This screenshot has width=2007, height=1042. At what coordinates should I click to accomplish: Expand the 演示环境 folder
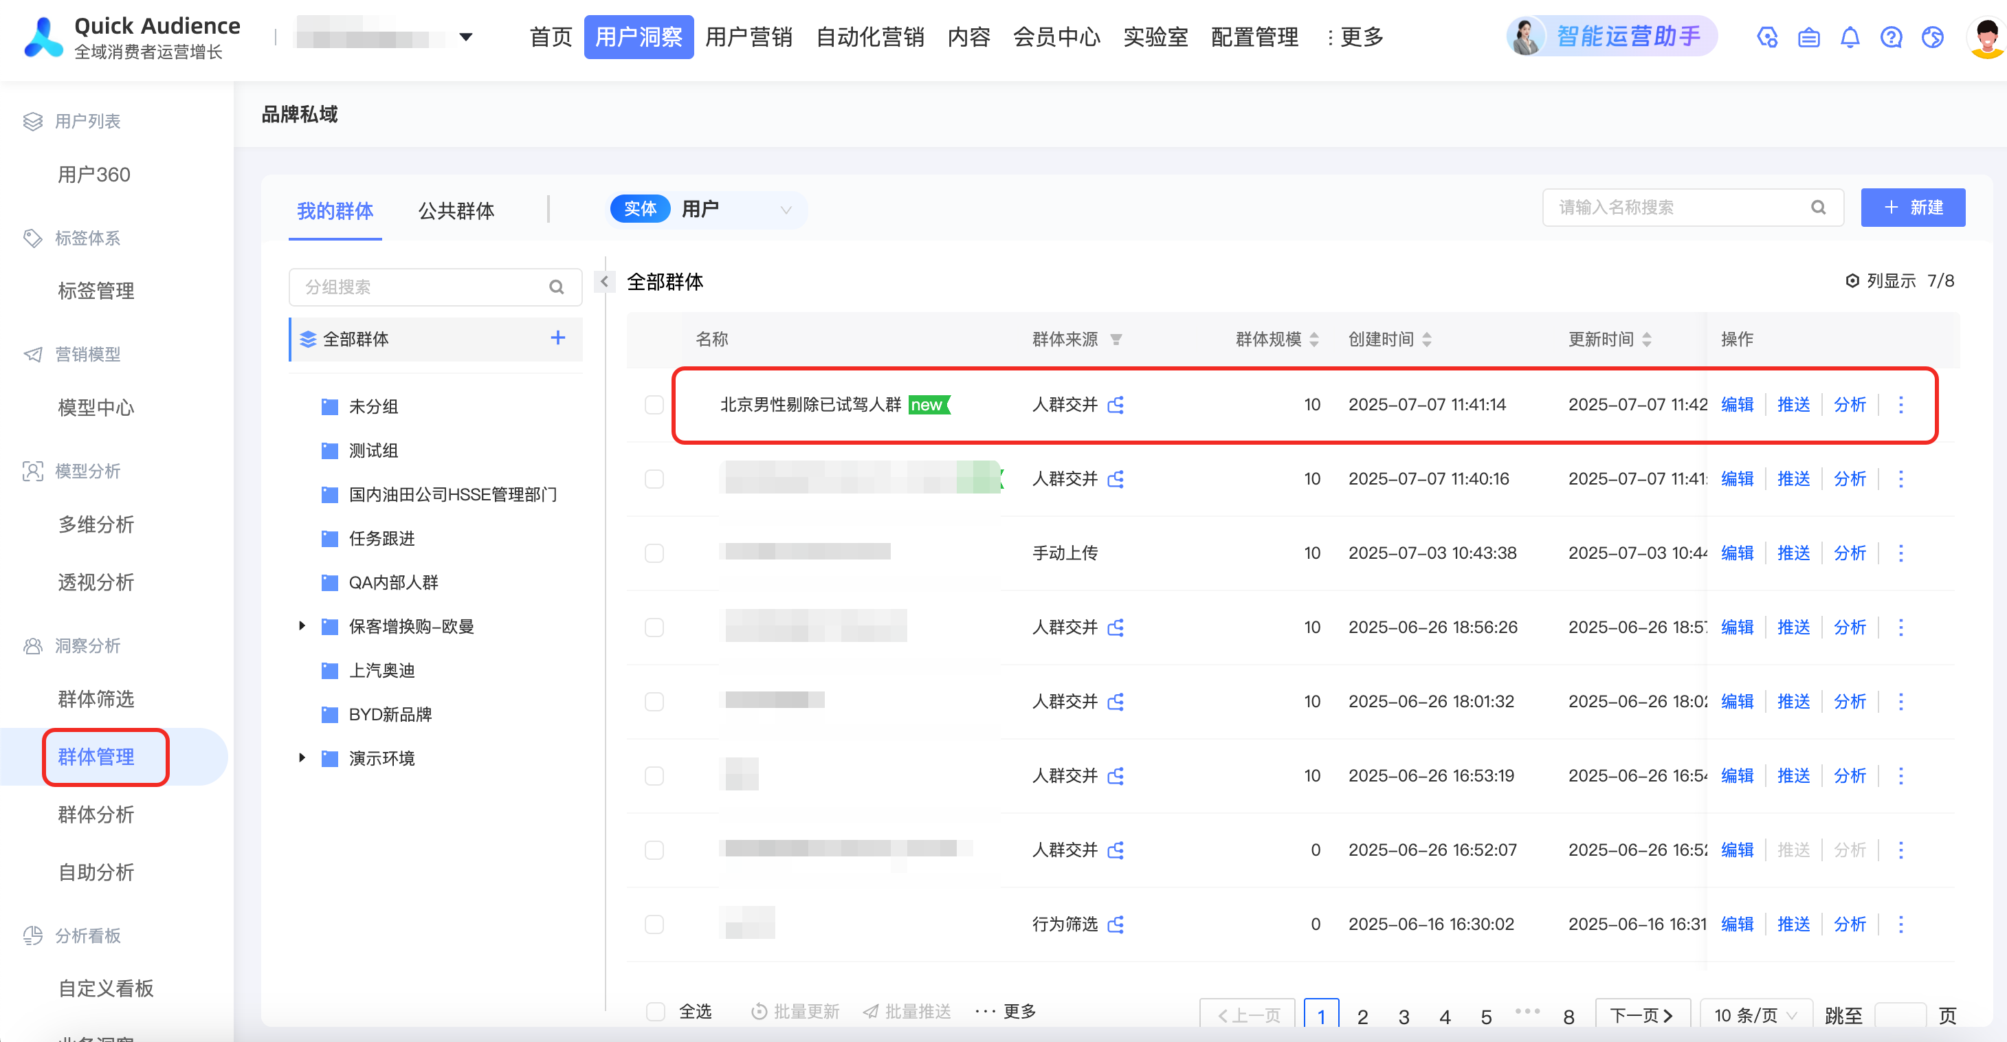[x=302, y=757]
